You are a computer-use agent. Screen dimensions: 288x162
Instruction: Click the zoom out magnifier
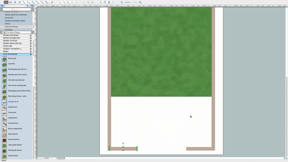[122, 2]
